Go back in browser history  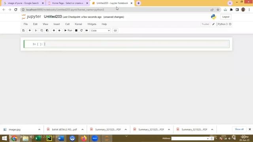4,9
